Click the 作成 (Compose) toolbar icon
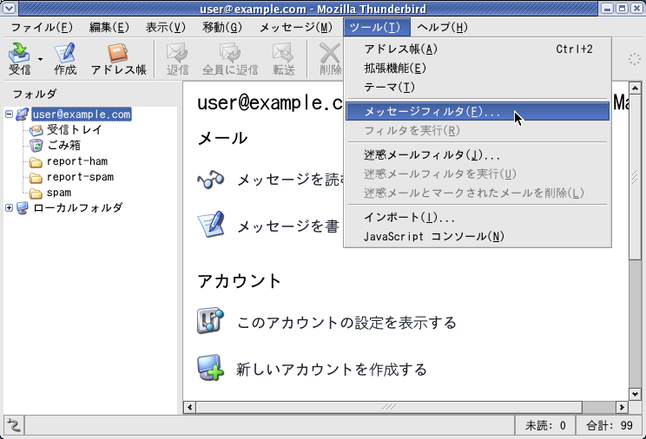 point(64,59)
